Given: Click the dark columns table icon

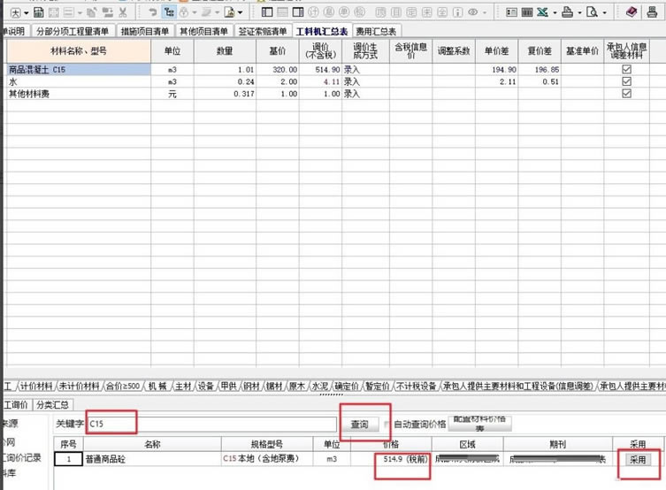Looking at the screenshot, I should 527,12.
